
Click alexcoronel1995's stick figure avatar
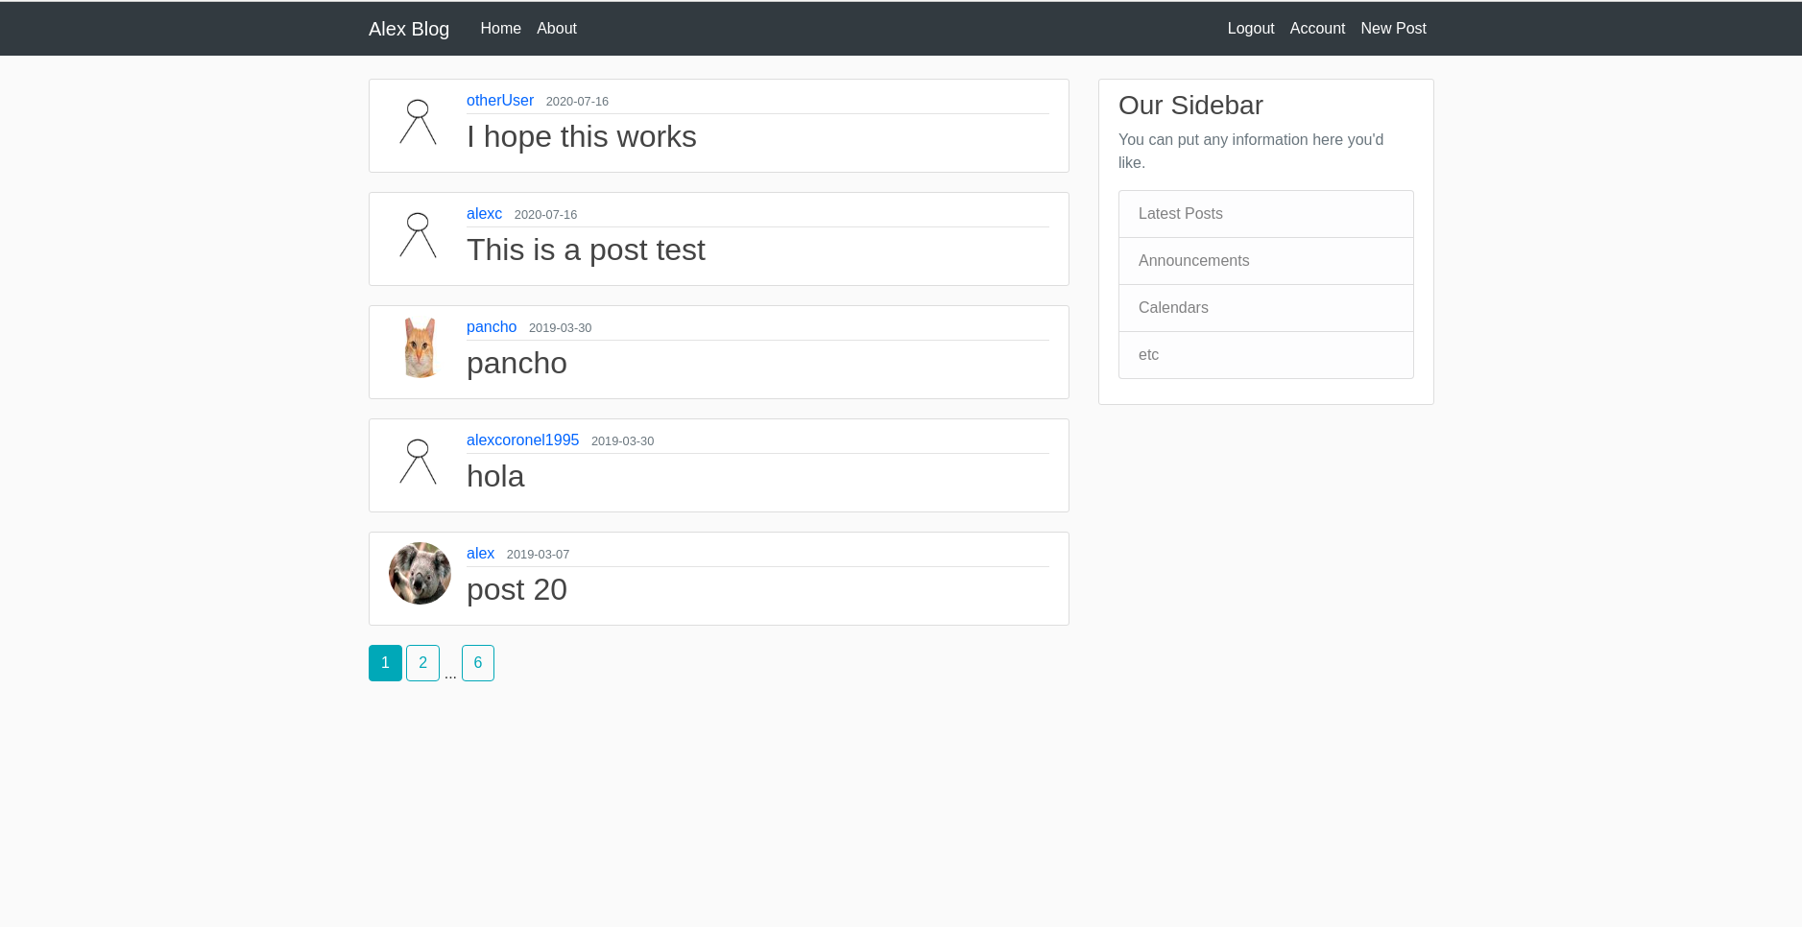pos(420,462)
